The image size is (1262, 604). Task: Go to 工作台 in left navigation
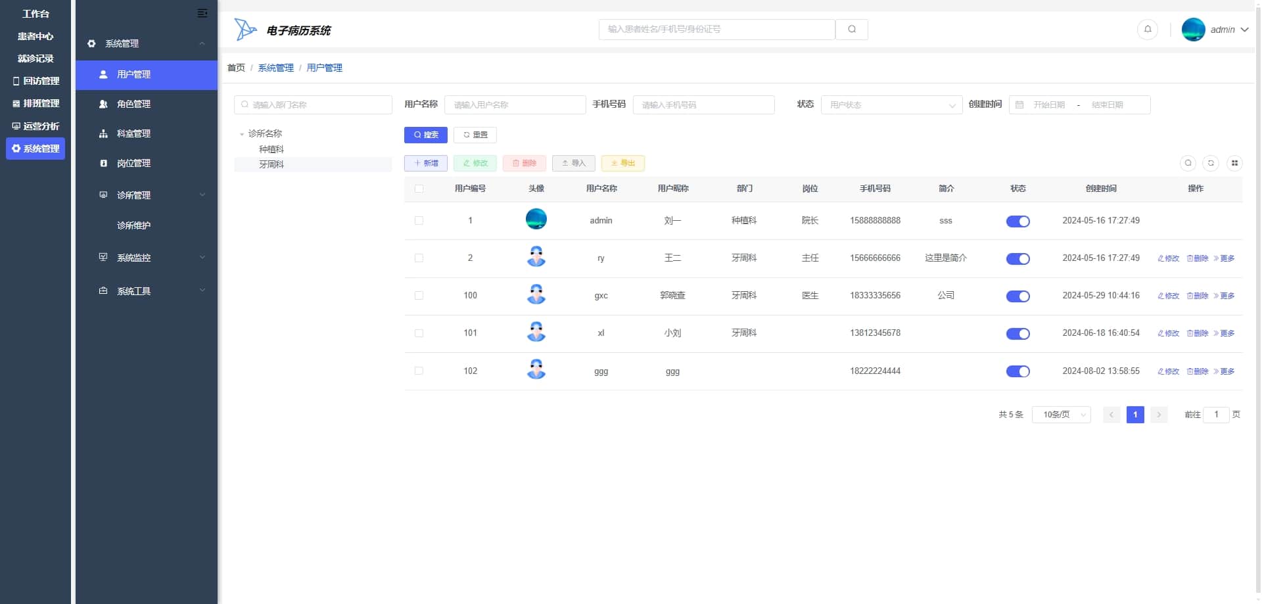[35, 14]
